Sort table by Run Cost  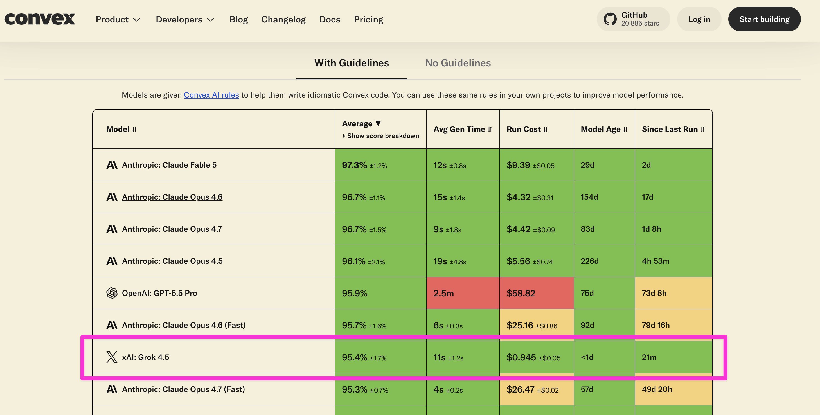point(527,129)
